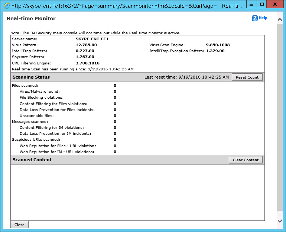The width and height of the screenshot is (286, 232).
Task: Click inside the empty Scanned Content area
Action: [x=137, y=192]
